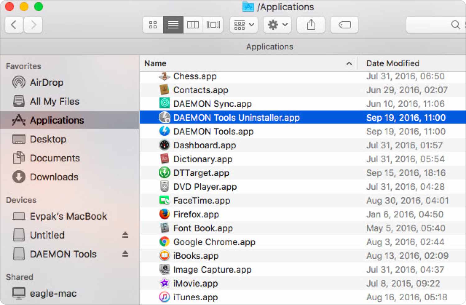Eject the DAEMON Tools volume
Screen dimensions: 466x305
tap(125, 254)
